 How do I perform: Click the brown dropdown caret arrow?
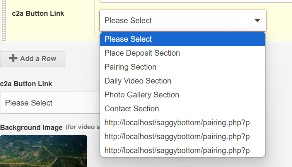pos(257,20)
